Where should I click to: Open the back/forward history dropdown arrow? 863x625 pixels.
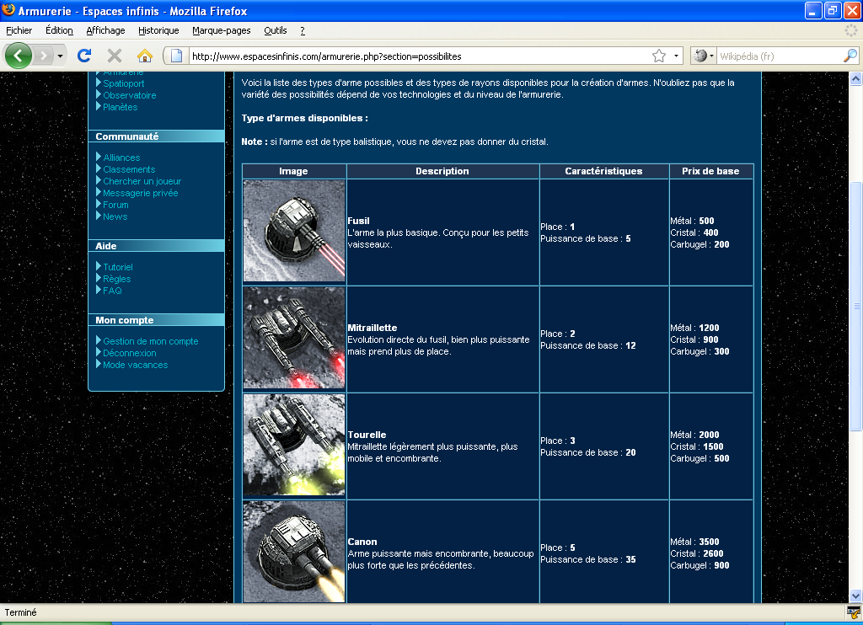[x=60, y=56]
